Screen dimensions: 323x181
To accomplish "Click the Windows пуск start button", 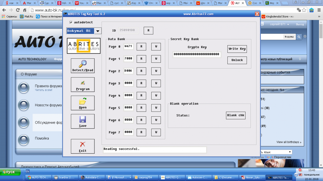I will [x=11, y=172].
